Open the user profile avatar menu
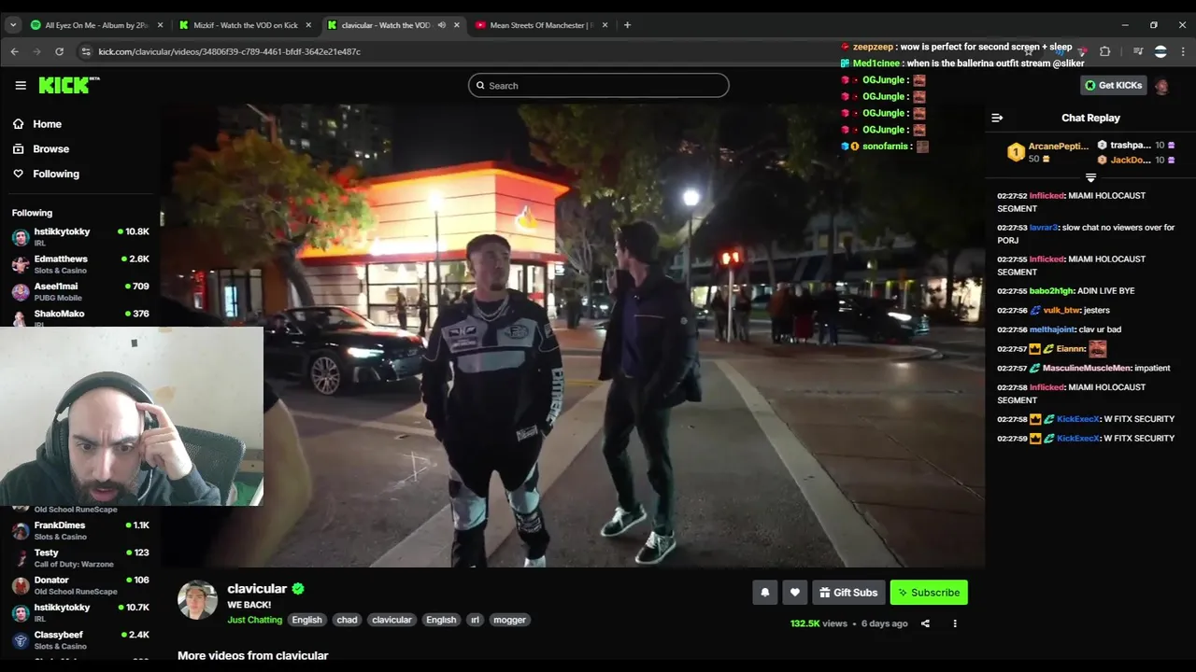The image size is (1196, 672). click(x=1161, y=86)
